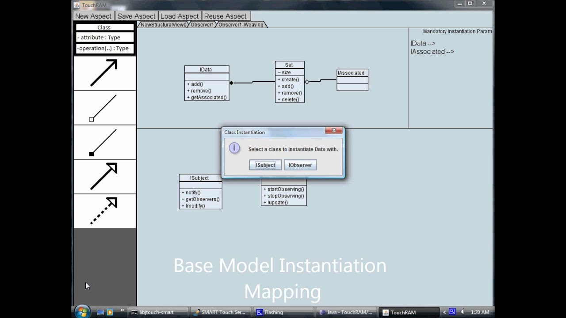Choose ISubject in Class Instantiation dialog
566x318 pixels.
pos(265,165)
